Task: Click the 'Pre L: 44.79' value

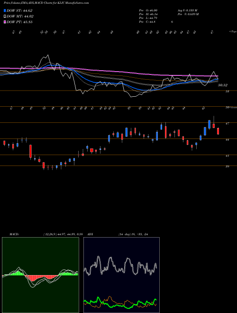Action: pos(148,18)
